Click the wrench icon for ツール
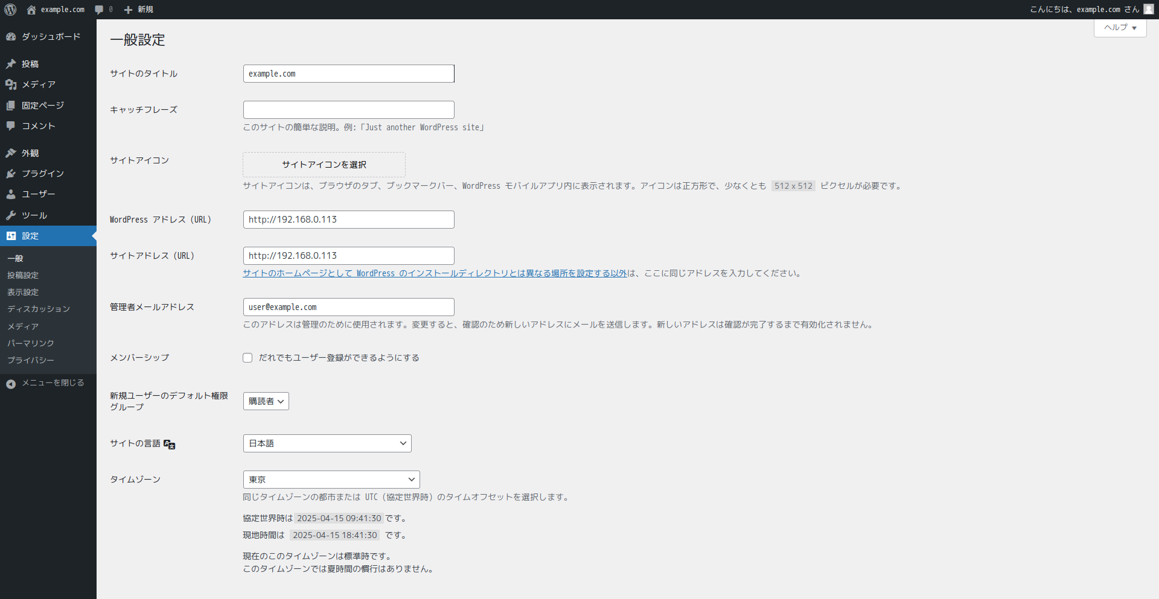Screen dimensions: 1159x599 [x=11, y=215]
